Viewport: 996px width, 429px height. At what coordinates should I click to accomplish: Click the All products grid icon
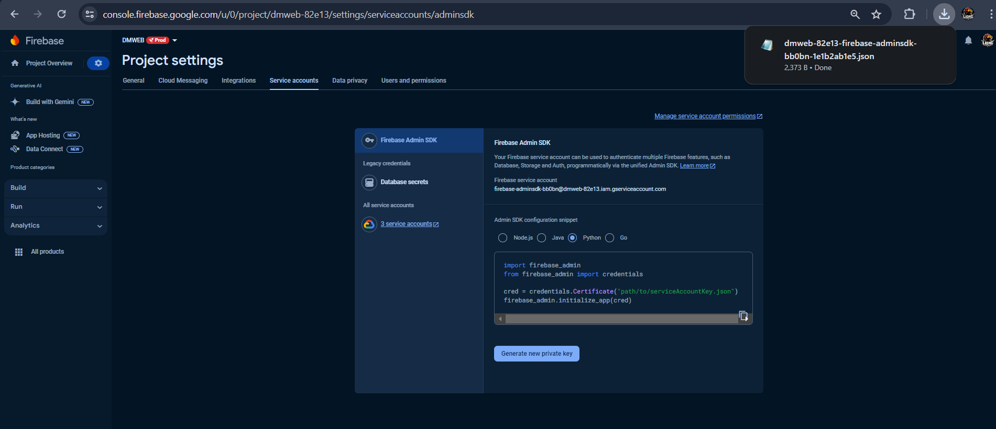[19, 252]
